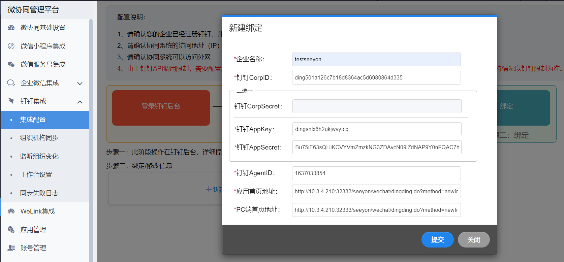
Task: Select 同步失败日志 submenu item
Action: coord(45,193)
